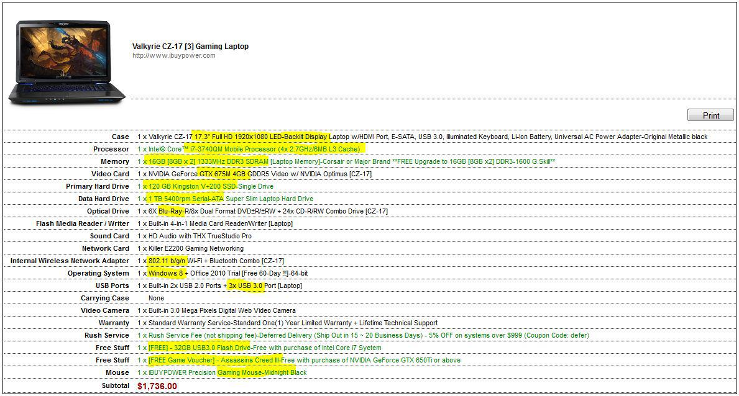Click the Memory row label
The image size is (739, 396).
click(114, 161)
